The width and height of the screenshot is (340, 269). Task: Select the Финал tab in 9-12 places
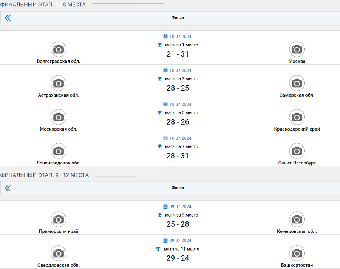coord(178,188)
